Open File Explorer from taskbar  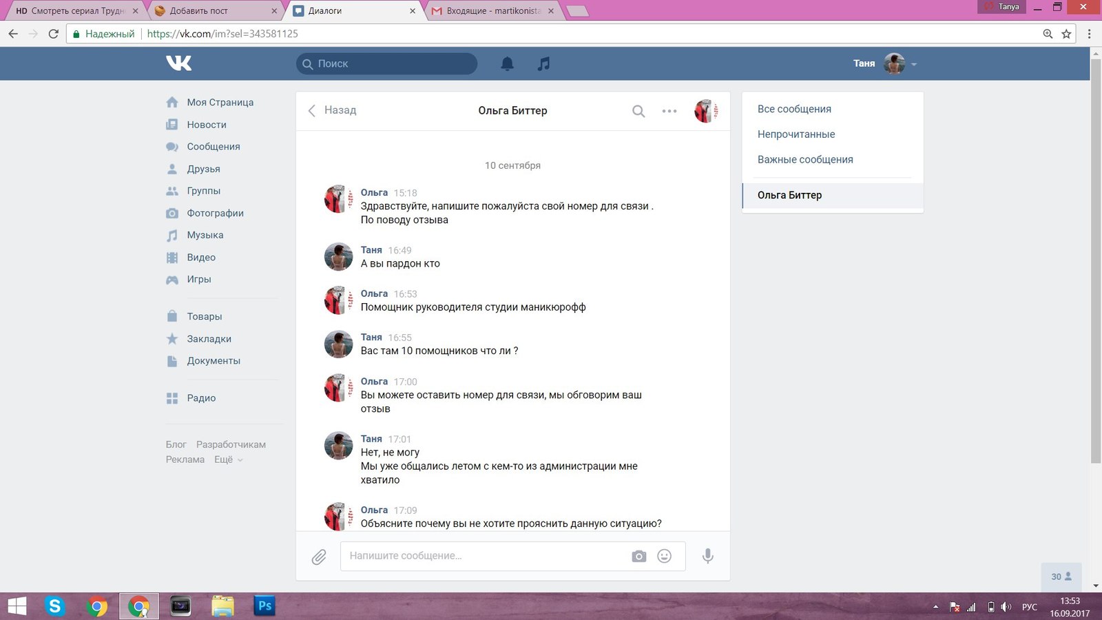(x=222, y=606)
